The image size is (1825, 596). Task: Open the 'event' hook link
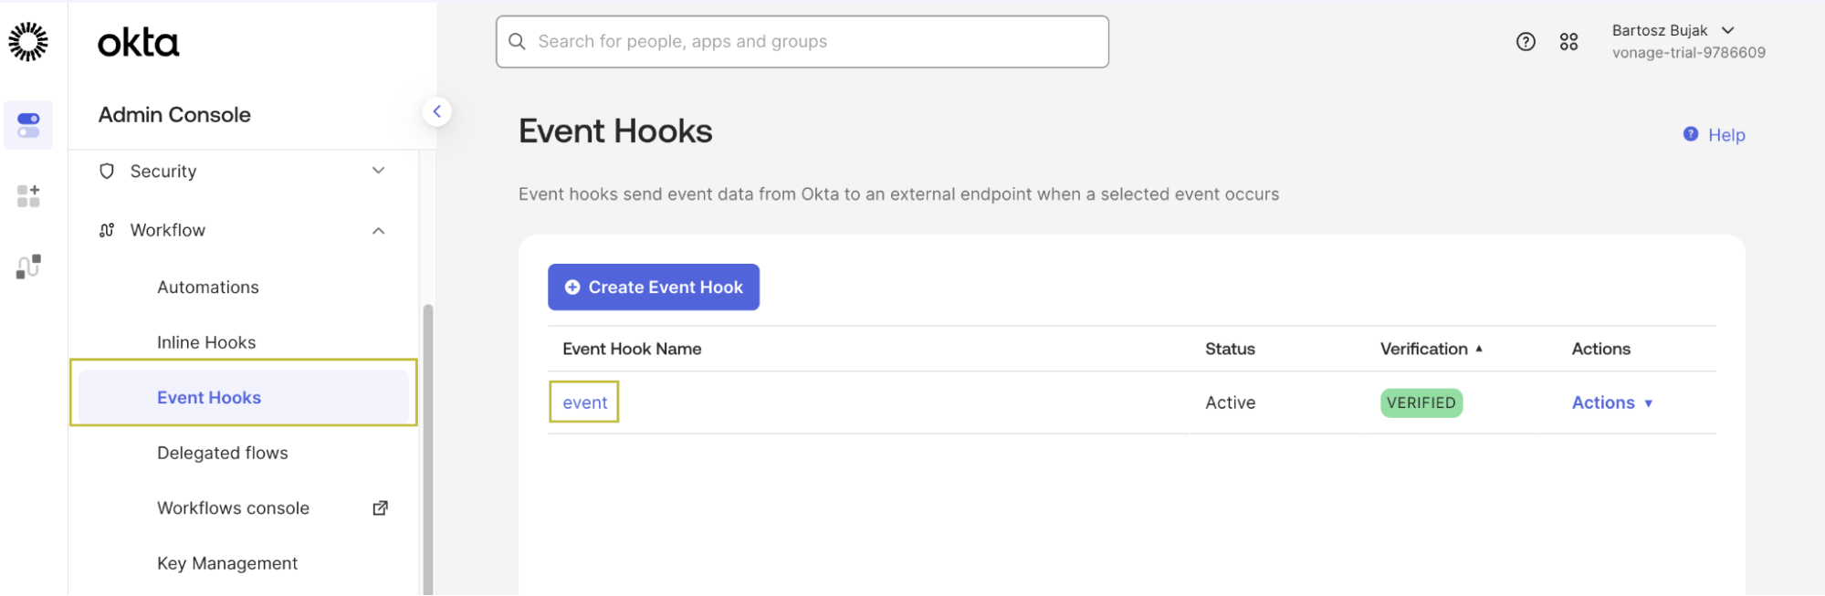pyautogui.click(x=584, y=403)
